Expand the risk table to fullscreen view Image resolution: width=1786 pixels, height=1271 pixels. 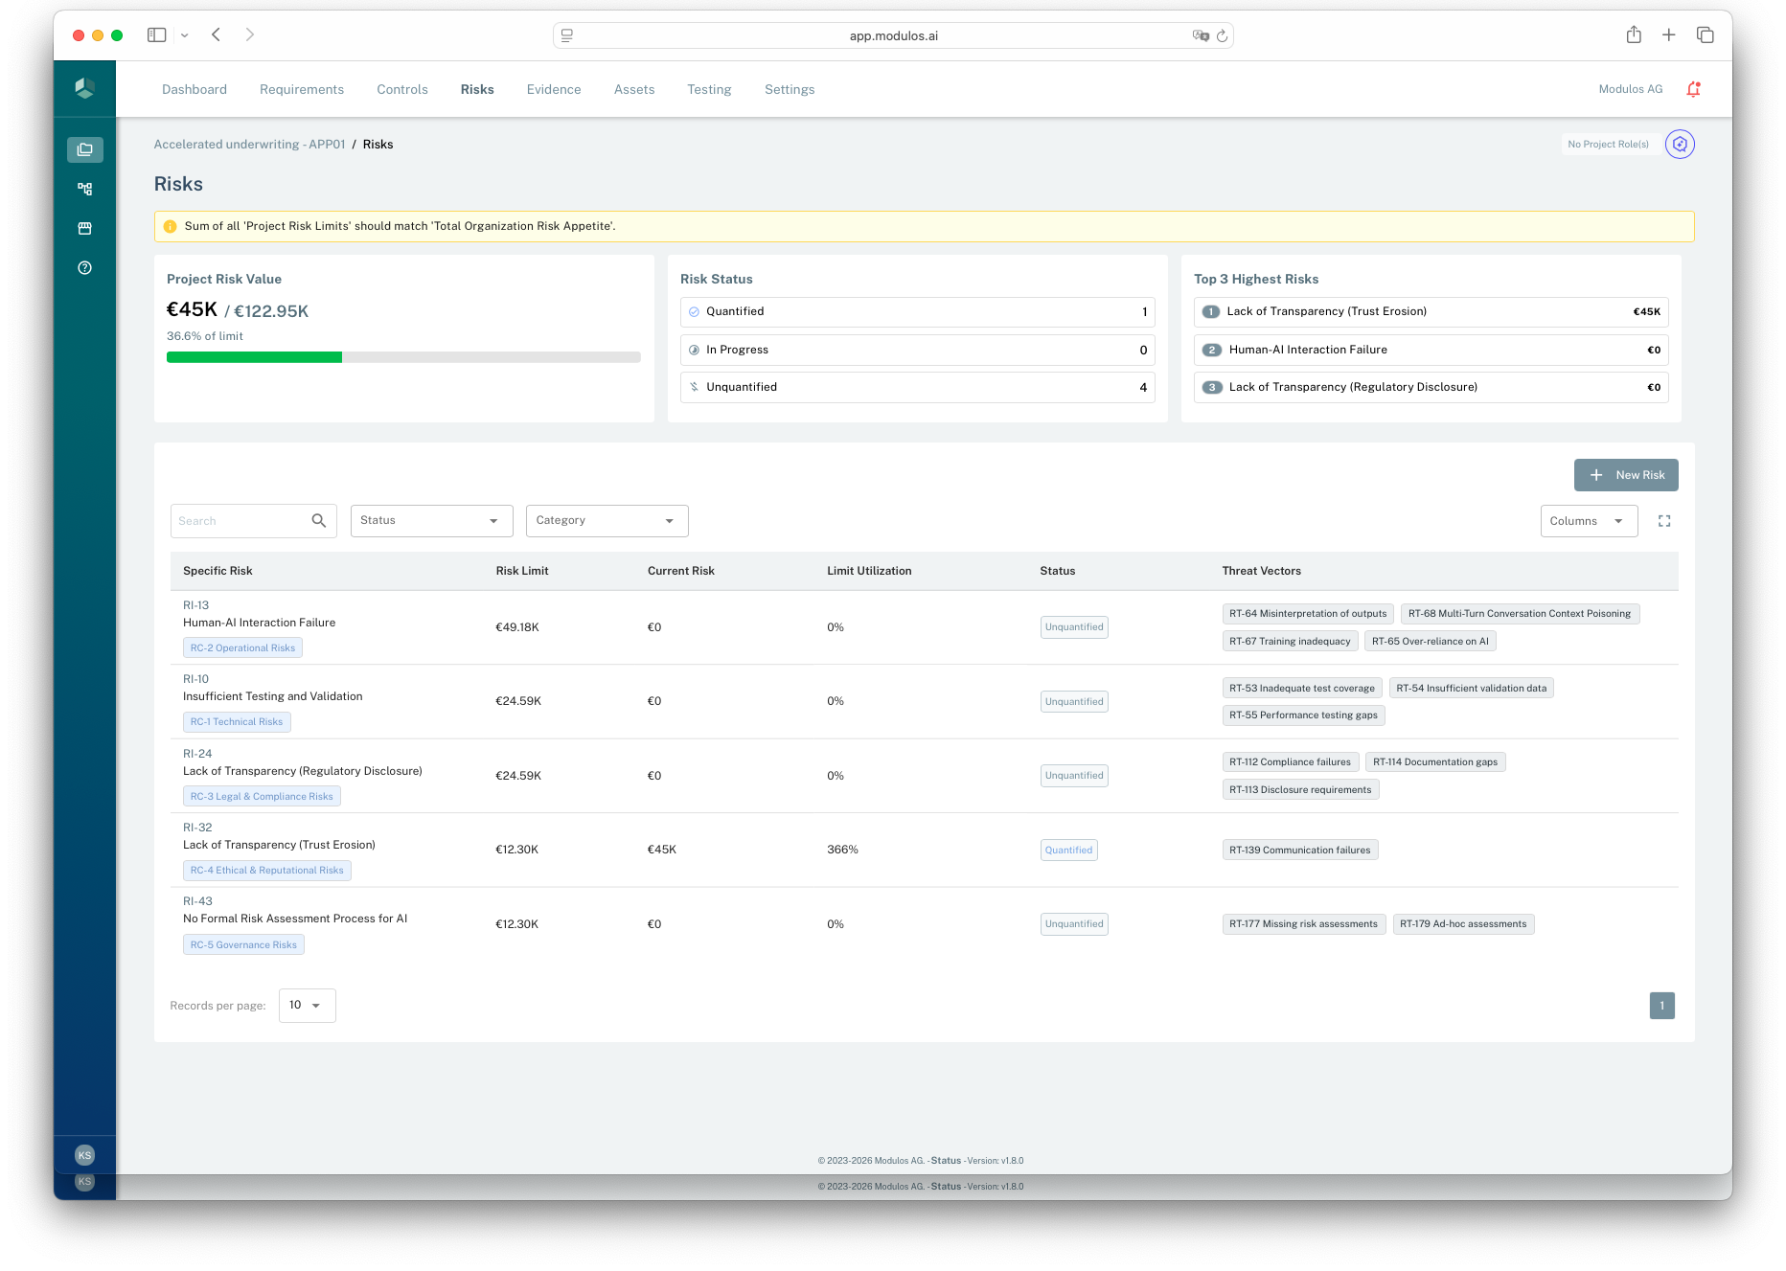tap(1664, 520)
